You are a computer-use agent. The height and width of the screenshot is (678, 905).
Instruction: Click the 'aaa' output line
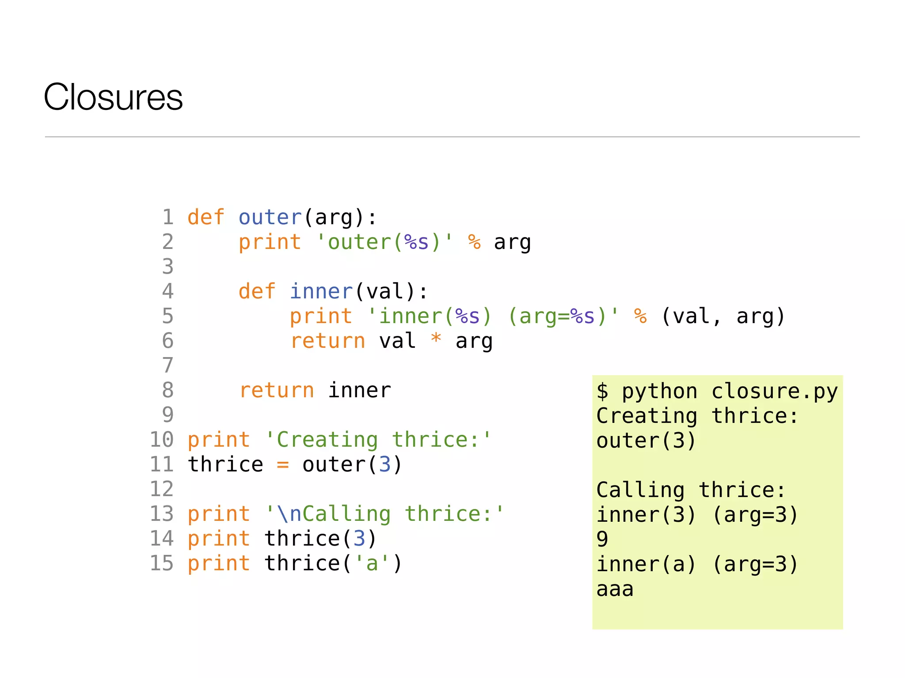pyautogui.click(x=615, y=589)
